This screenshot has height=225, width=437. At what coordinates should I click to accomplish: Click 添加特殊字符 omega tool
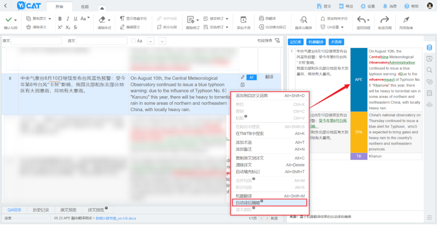(x=334, y=19)
